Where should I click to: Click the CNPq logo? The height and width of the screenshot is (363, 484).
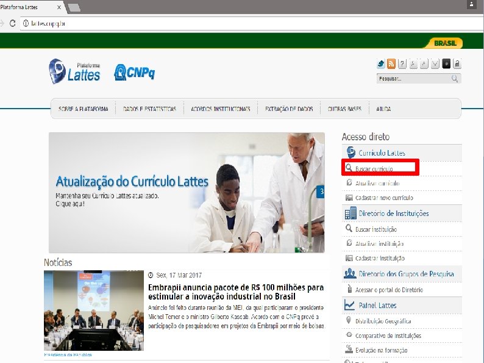point(135,72)
